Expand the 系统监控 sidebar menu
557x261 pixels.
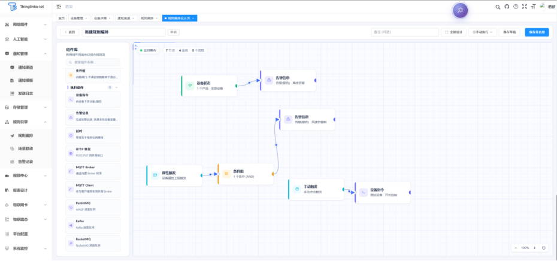coord(26,248)
